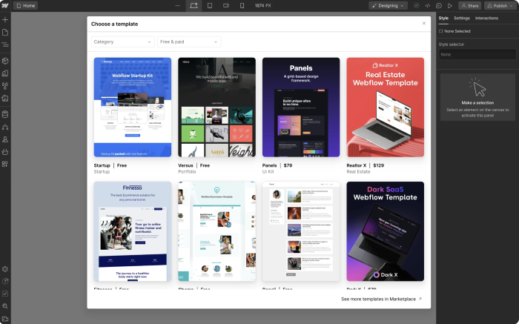Open the comments bubble icon
519x324 pixels.
coord(439,6)
